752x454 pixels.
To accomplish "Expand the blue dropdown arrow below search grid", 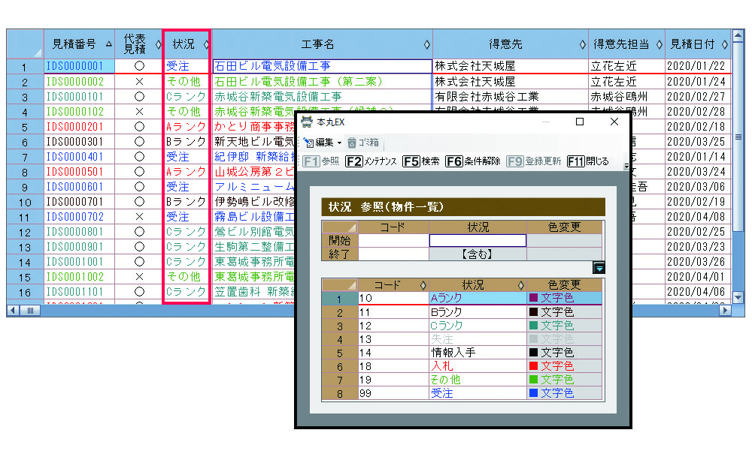I will coord(599,268).
